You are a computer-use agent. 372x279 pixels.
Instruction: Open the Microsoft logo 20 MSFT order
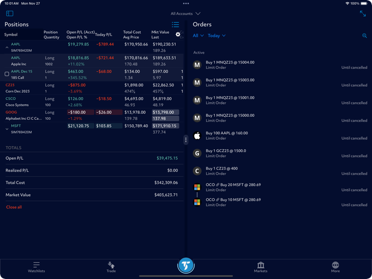pos(197,187)
